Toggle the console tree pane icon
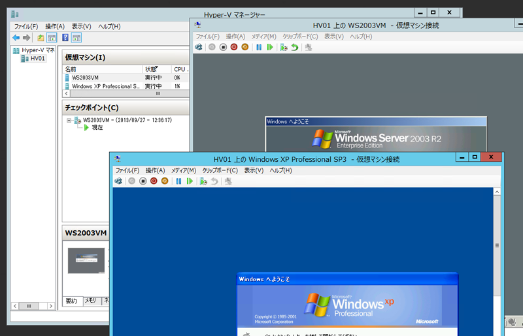The width and height of the screenshot is (523, 336). 52,38
